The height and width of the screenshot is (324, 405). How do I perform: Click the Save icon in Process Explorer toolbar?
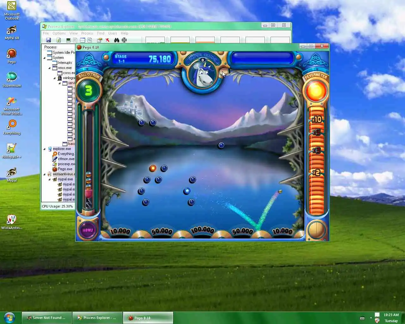click(48, 40)
